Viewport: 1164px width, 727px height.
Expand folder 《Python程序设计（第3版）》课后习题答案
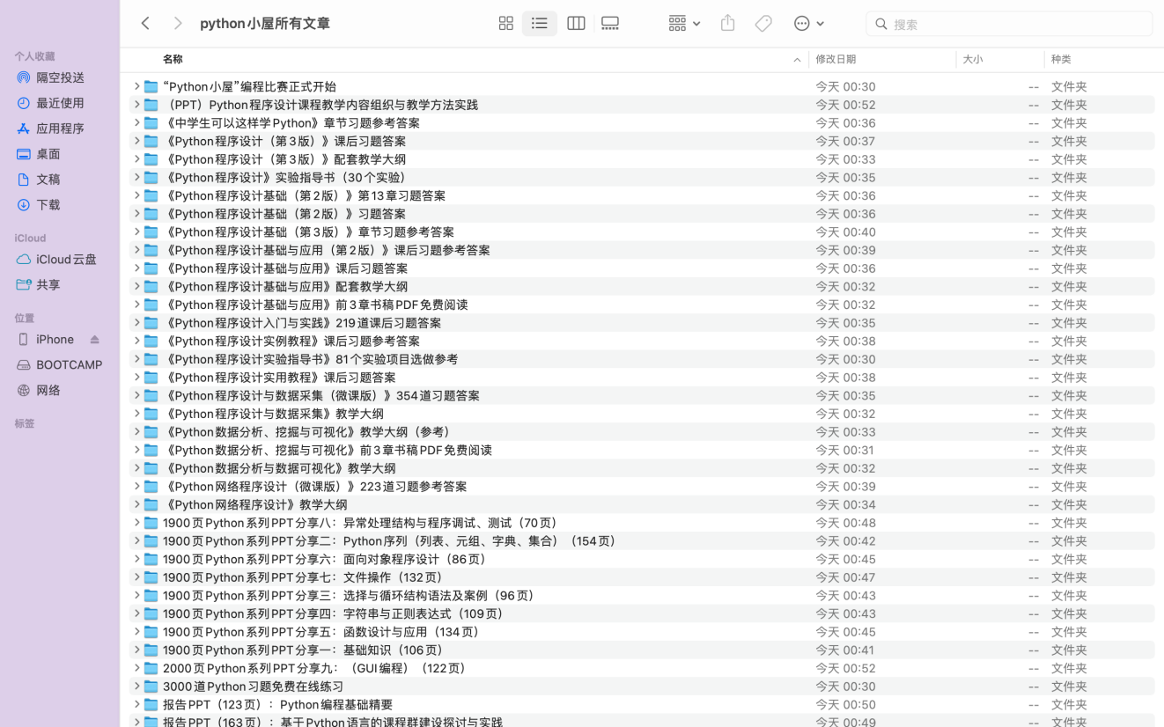[136, 141]
